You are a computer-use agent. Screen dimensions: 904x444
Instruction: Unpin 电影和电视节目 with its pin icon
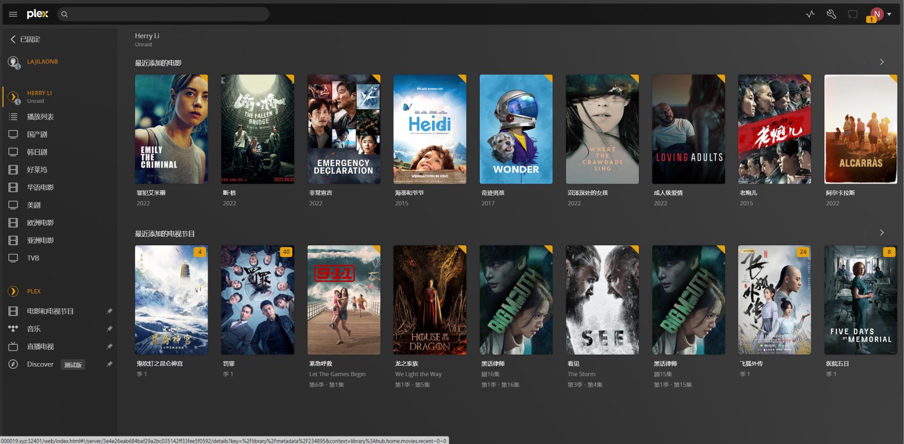coord(109,311)
